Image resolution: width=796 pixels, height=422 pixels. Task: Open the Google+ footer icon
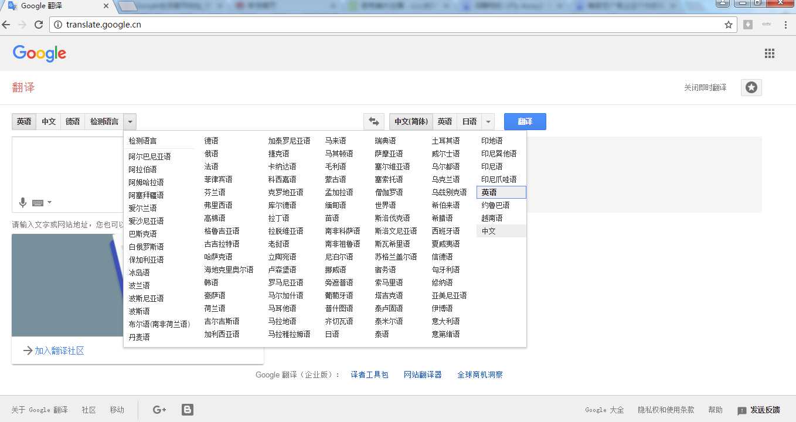(x=159, y=410)
